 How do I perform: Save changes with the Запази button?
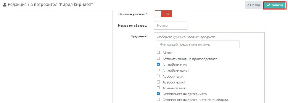pyautogui.click(x=274, y=5)
